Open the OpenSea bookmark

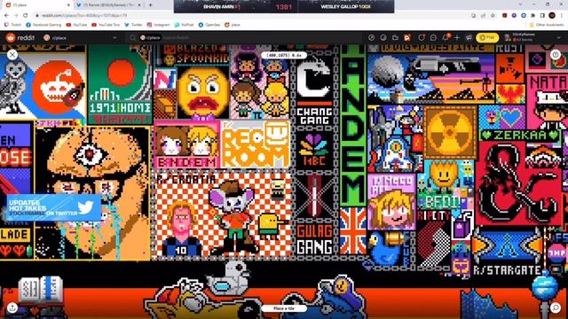click(209, 25)
